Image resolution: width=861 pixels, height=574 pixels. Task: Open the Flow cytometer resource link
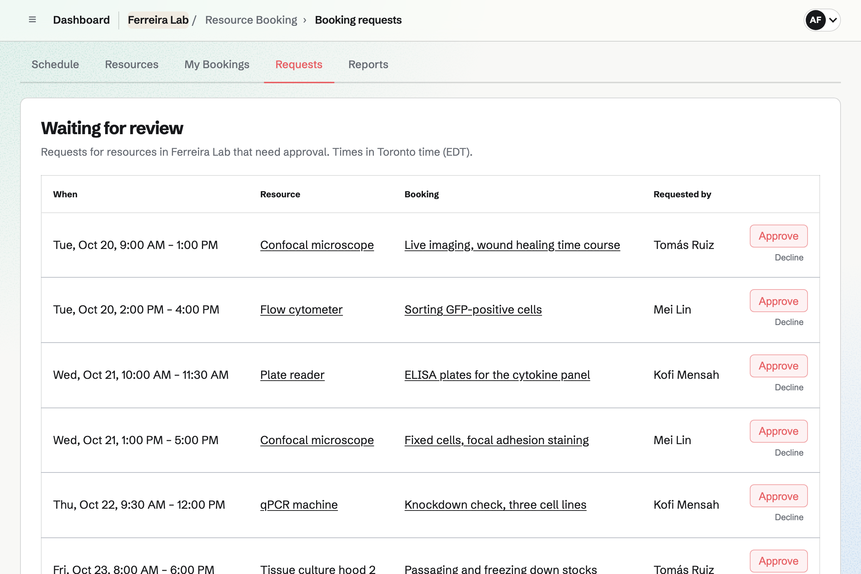coord(301,310)
